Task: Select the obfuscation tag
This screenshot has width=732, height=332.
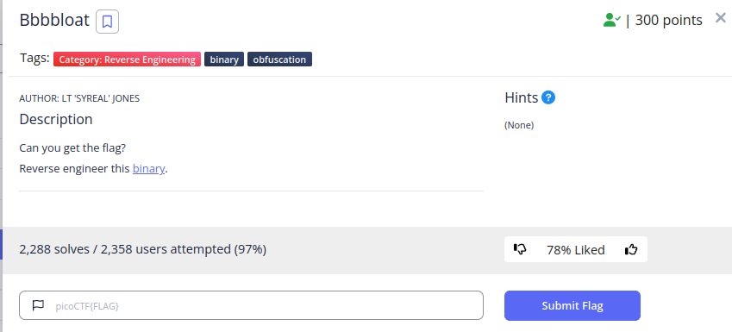Action: click(279, 60)
